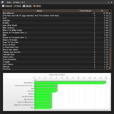This screenshot has height=114, width=114.
Task: Click the Bloodflowers bar in the chart
Action: [70, 82]
